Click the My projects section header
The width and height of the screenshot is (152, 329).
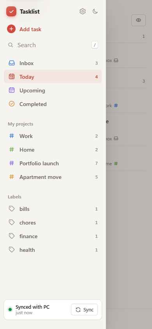21,124
